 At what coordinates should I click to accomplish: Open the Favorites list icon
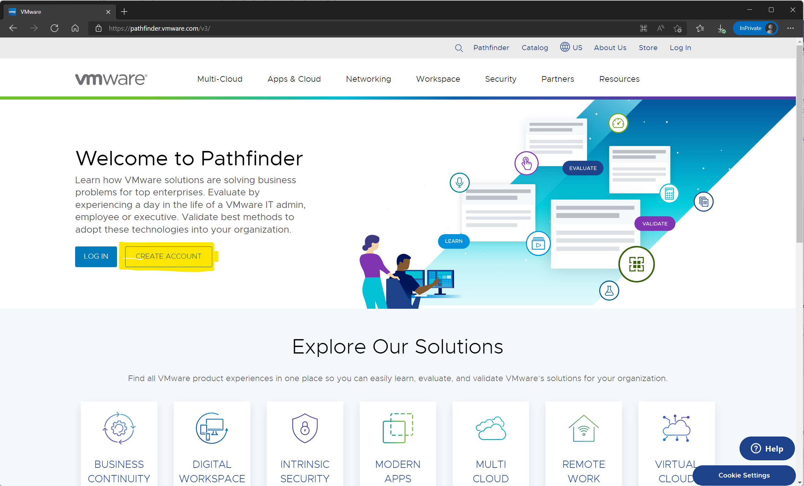click(700, 28)
